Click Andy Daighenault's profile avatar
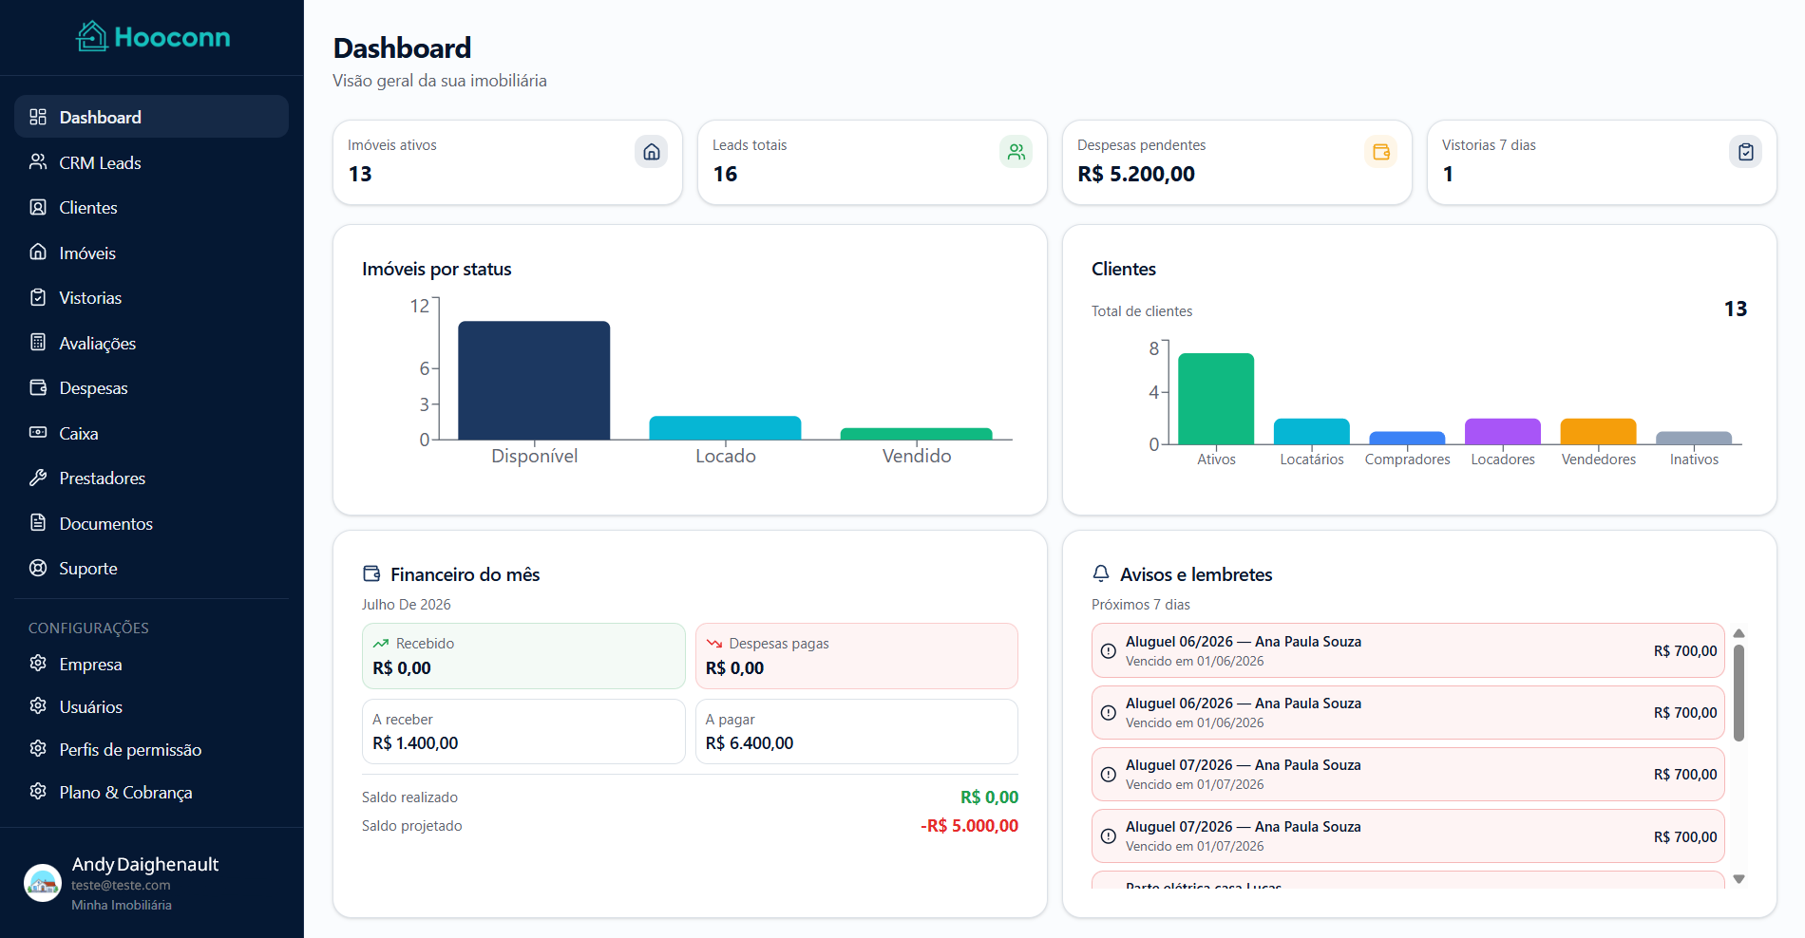Screen dimensions: 1805x938 [43, 883]
